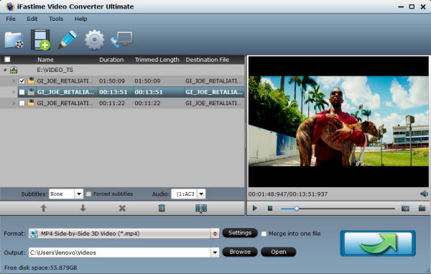
Task: Enable Forced subtitles checkbox
Action: click(88, 194)
